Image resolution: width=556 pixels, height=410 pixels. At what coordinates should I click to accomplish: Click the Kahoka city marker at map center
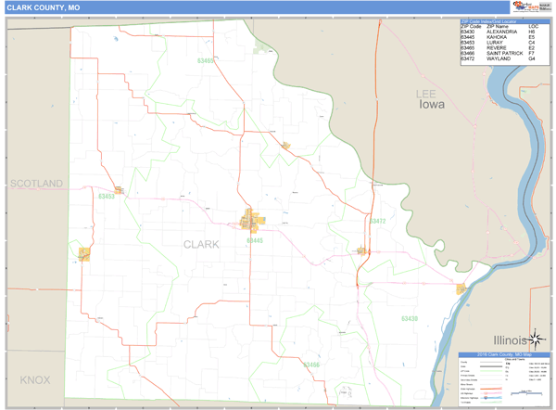[251, 222]
